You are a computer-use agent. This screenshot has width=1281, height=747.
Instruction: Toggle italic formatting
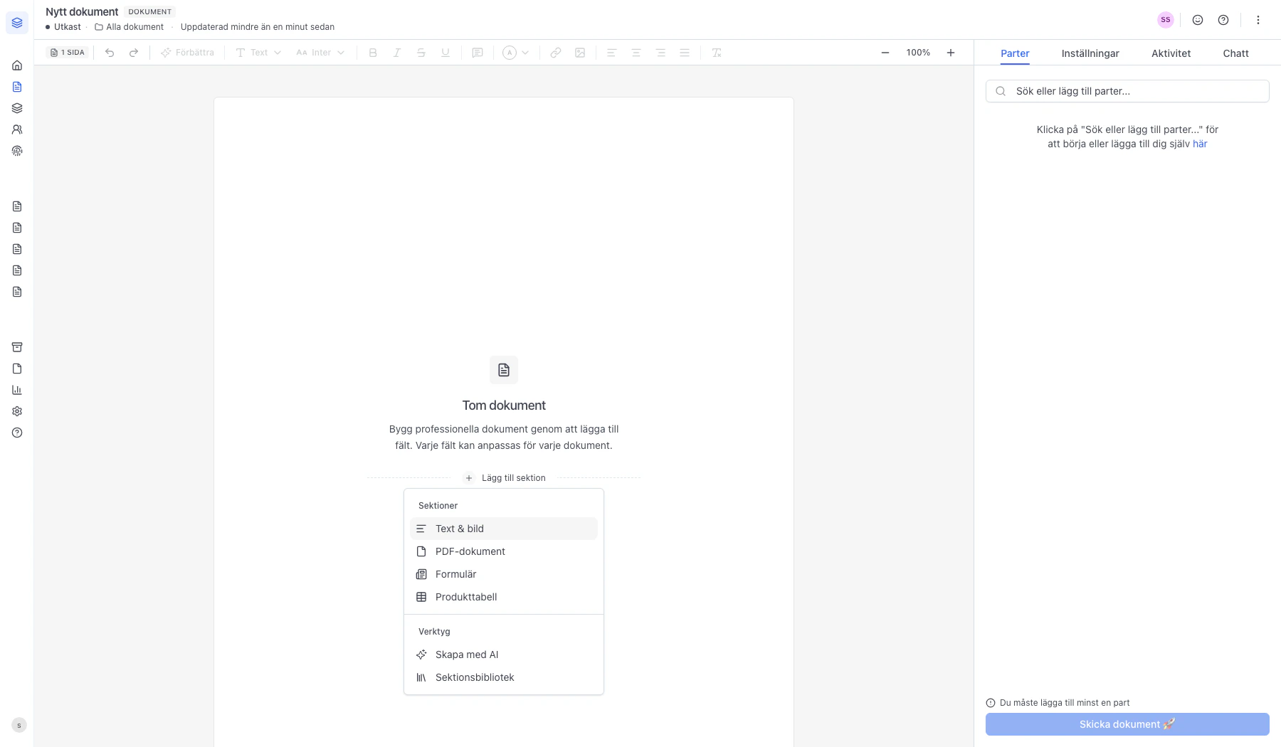coord(397,53)
